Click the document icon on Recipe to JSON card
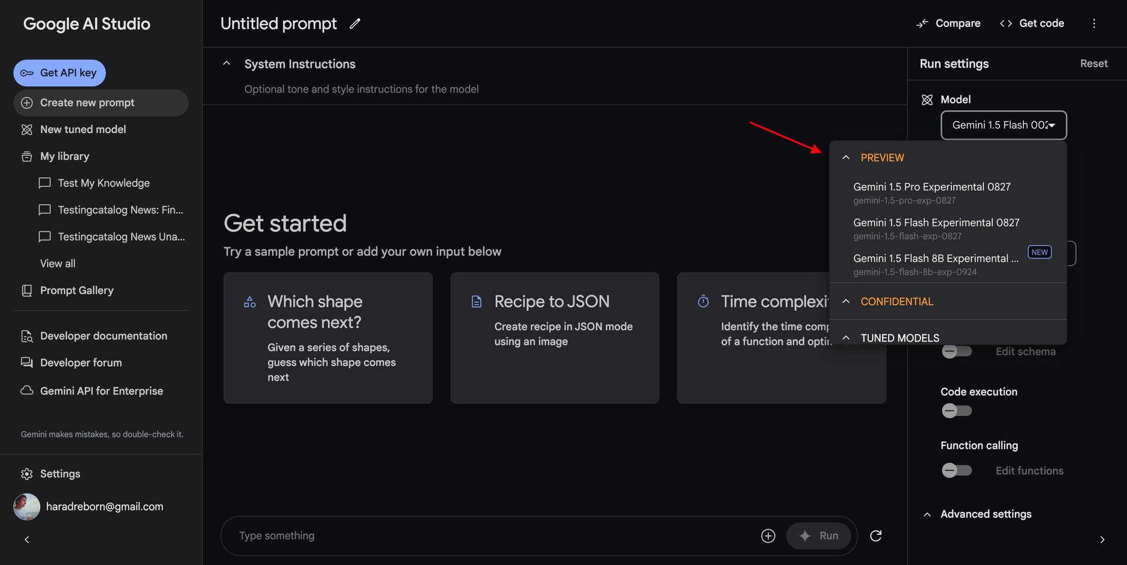The width and height of the screenshot is (1127, 565). pyautogui.click(x=477, y=301)
